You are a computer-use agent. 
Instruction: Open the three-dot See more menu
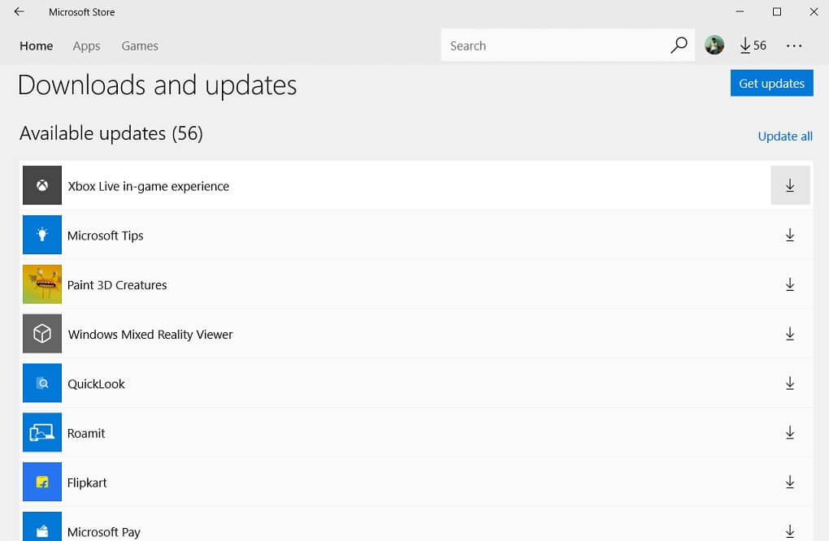pyautogui.click(x=794, y=46)
